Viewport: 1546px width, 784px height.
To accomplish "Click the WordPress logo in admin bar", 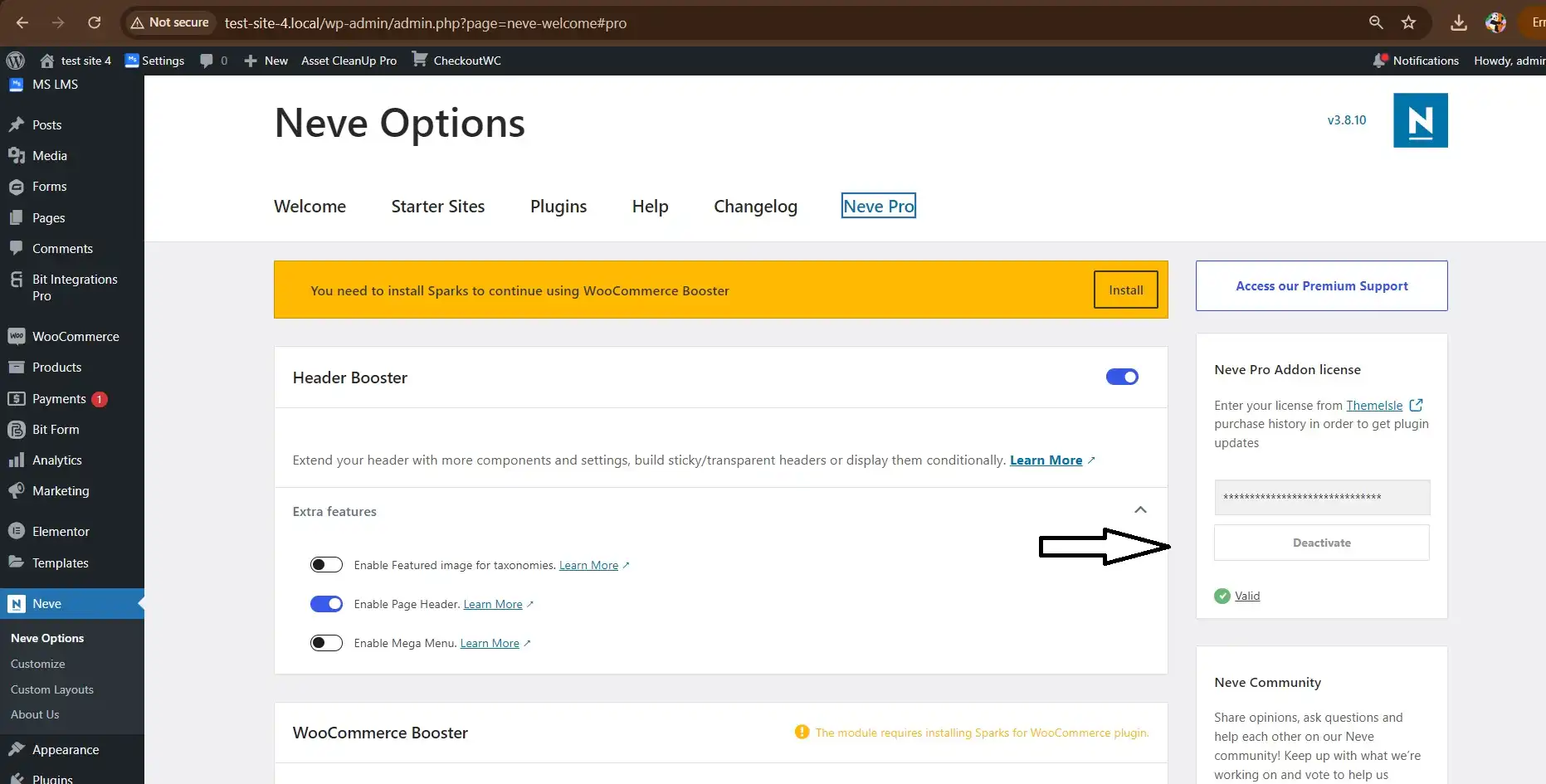I will point(15,60).
